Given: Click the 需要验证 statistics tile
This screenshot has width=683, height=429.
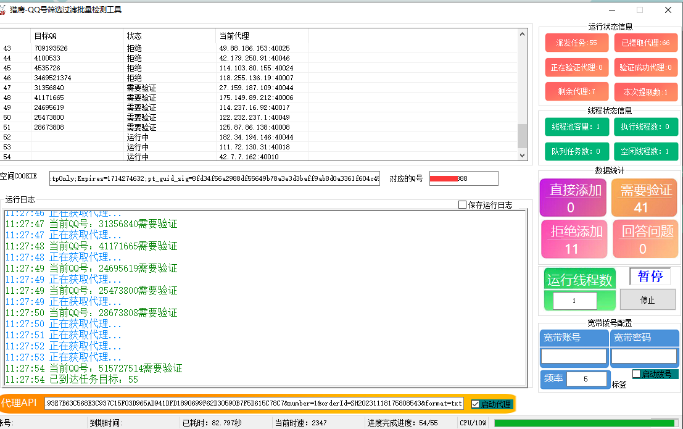Looking at the screenshot, I should (644, 198).
